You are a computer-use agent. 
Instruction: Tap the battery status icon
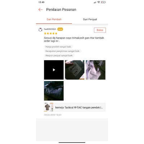click(103, 2)
